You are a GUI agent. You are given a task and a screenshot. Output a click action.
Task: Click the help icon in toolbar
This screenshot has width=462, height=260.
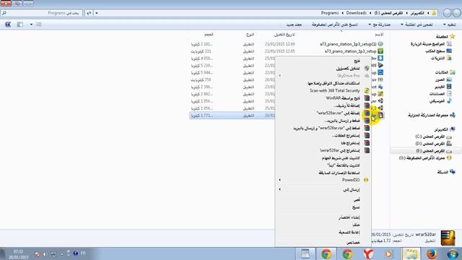[8, 25]
